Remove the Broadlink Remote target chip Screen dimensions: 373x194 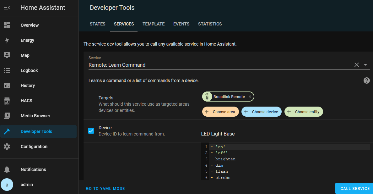pyautogui.click(x=250, y=97)
